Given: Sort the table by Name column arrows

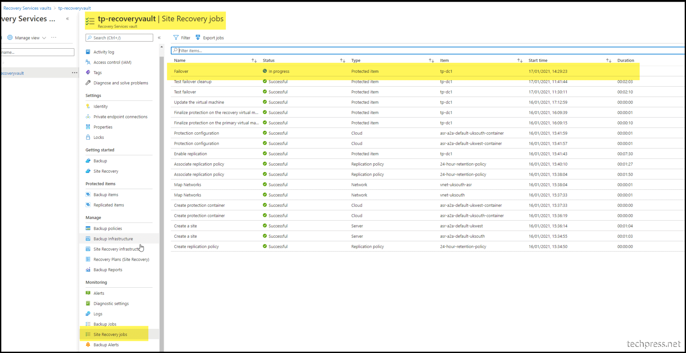Looking at the screenshot, I should pyautogui.click(x=254, y=60).
